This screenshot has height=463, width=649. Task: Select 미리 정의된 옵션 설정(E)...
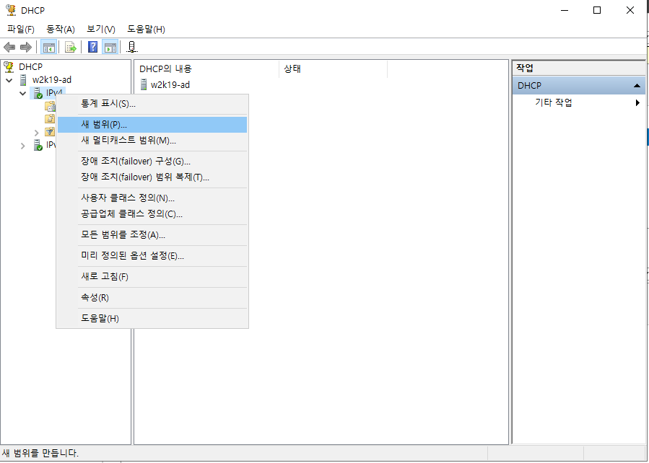click(152, 256)
